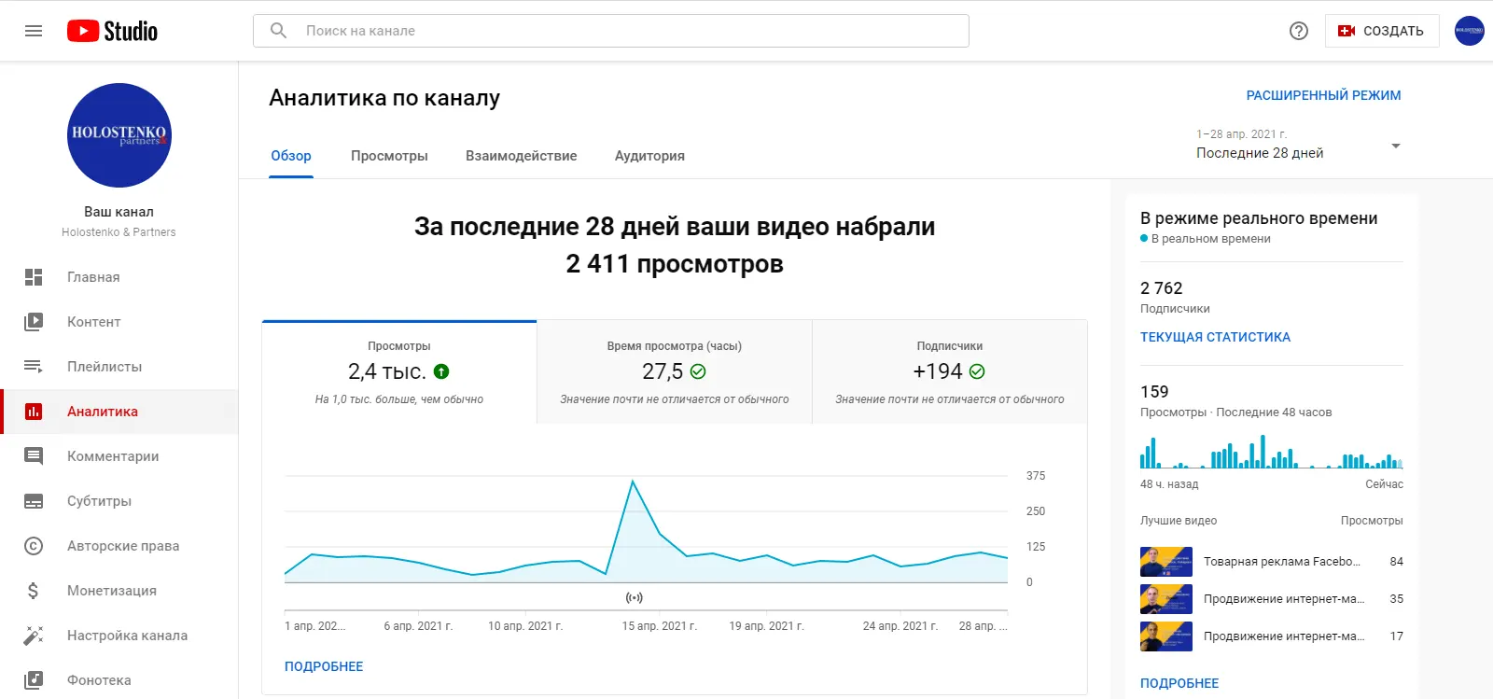Focus the Поиск на канале search field
Image resolution: width=1493 pixels, height=699 pixels.
(611, 31)
